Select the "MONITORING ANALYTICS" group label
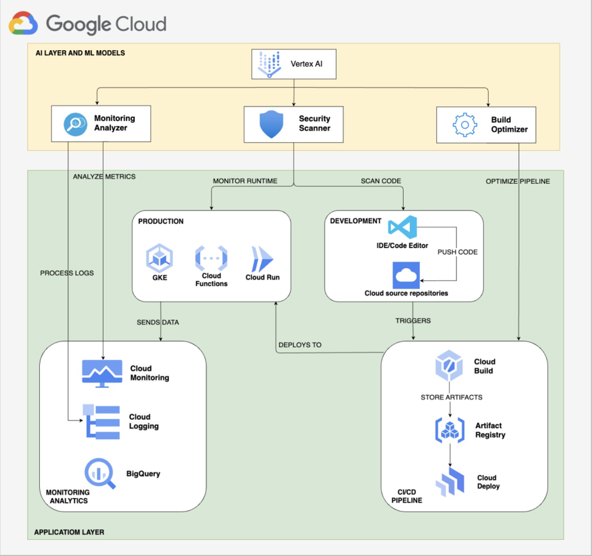Screen dimensions: 592x556 [68, 497]
